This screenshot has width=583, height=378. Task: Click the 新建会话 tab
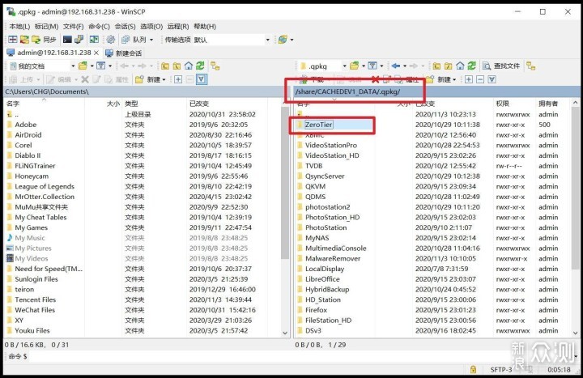point(123,53)
